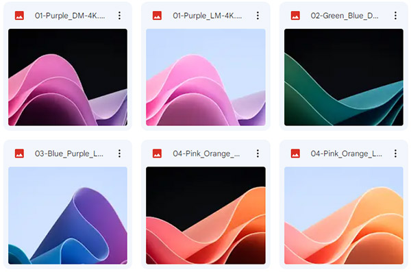
Task: Click image file icon for 01-Purple_LM-4K
Action: coord(157,16)
